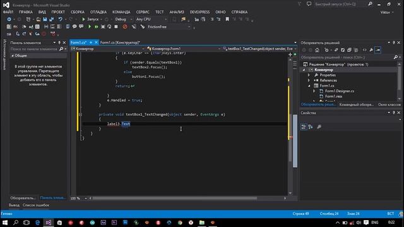Expand the References tree node
Image resolution: width=404 pixels, height=227 pixels.
coord(309,80)
